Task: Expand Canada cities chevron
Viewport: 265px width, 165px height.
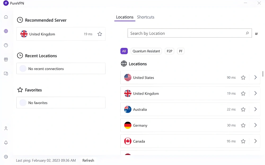Action: (x=255, y=141)
